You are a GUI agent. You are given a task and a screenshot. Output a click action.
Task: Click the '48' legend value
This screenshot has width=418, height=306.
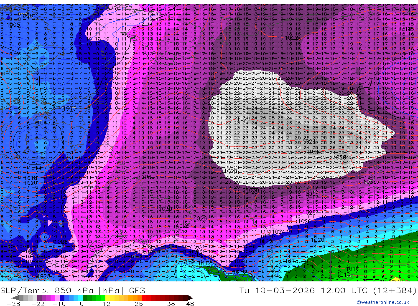click(190, 304)
